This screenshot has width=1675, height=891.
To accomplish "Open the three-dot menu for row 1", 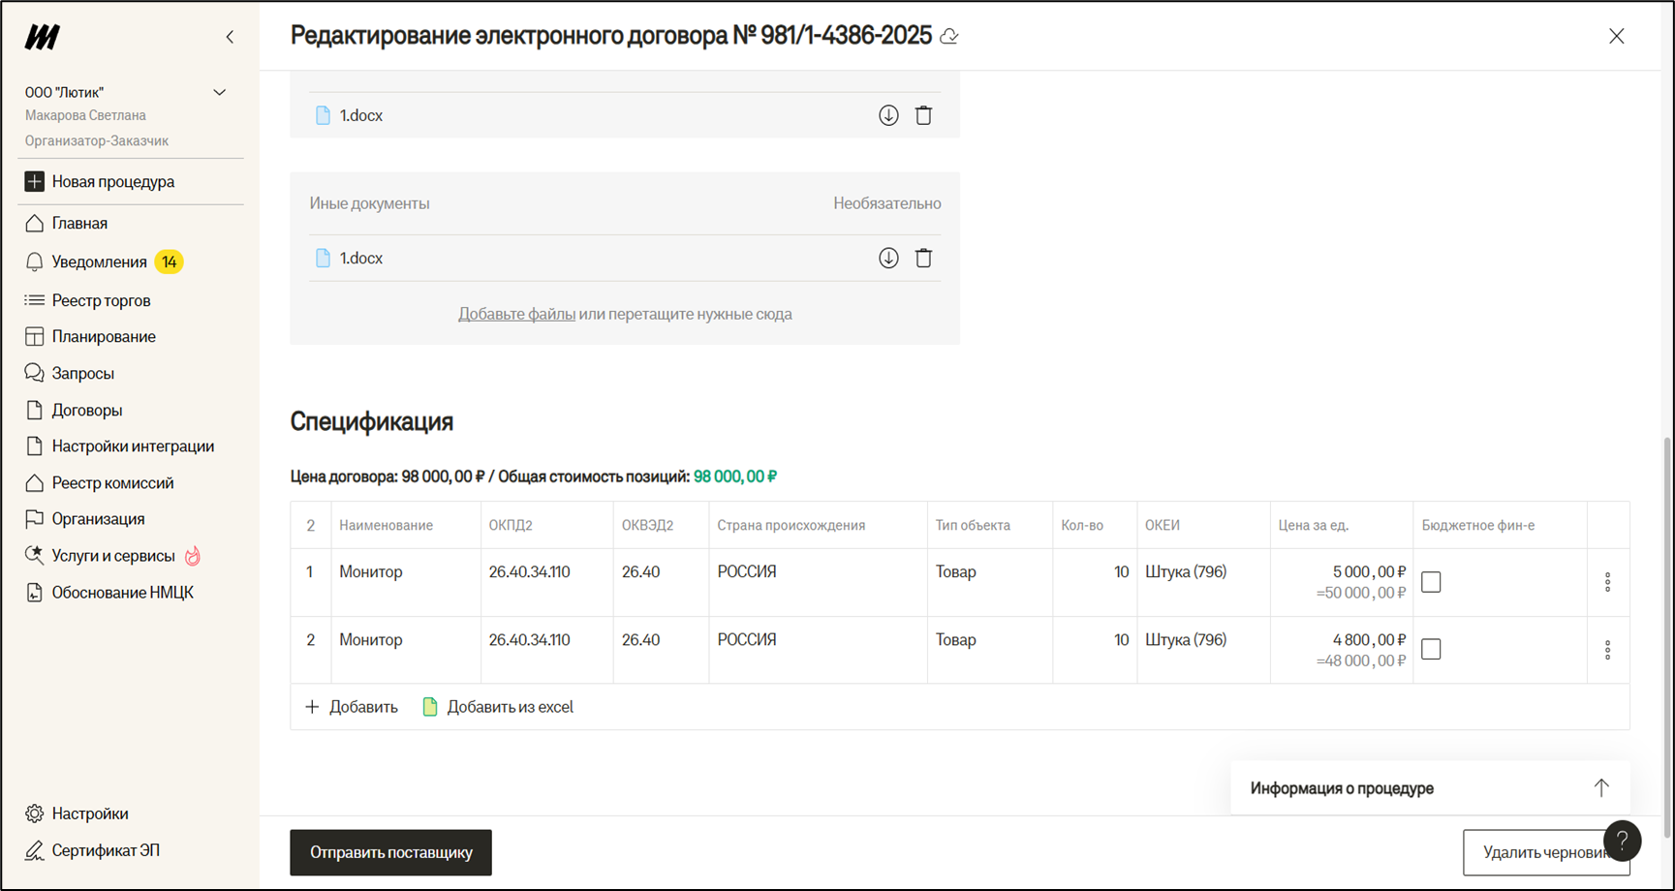I will [1607, 582].
